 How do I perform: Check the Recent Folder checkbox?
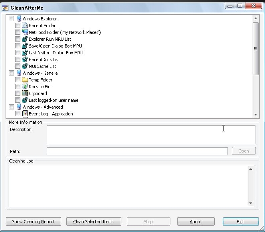(x=18, y=26)
